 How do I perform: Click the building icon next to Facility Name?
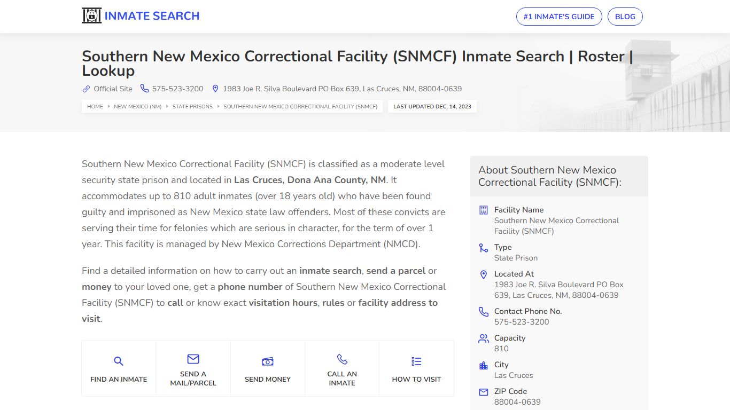click(484, 210)
